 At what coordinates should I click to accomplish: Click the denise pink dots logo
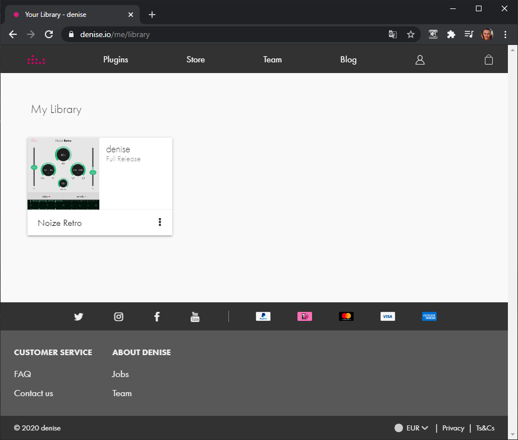coord(36,60)
